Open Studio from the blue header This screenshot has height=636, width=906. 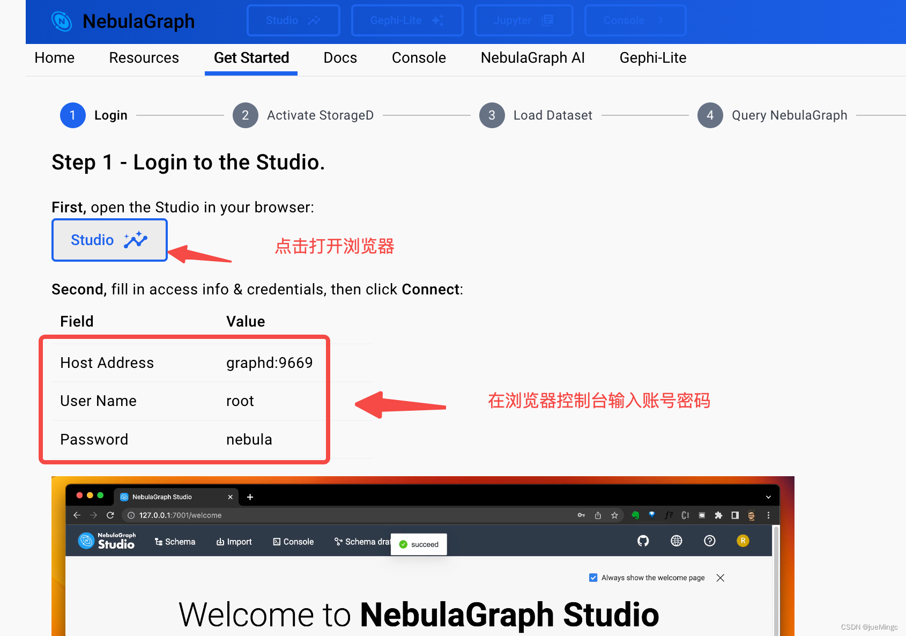click(293, 20)
